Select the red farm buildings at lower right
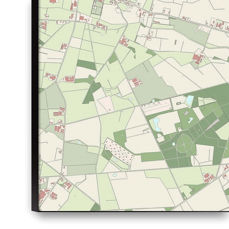 tap(208, 178)
